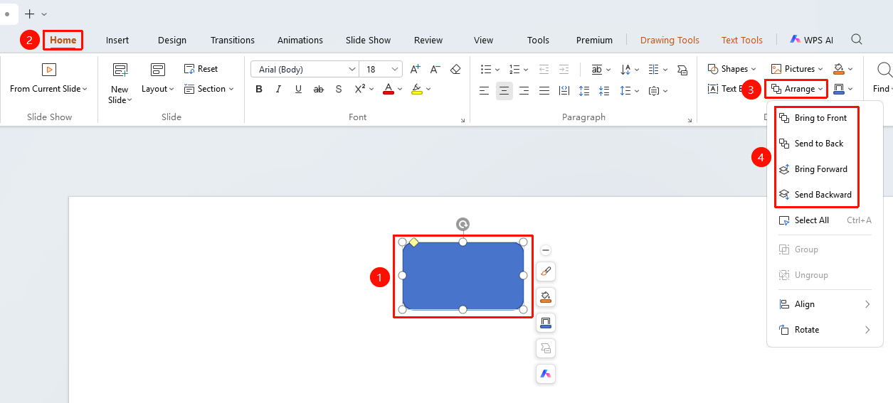This screenshot has height=403, width=893.
Task: Click the format painter brush floating icon
Action: click(x=546, y=272)
